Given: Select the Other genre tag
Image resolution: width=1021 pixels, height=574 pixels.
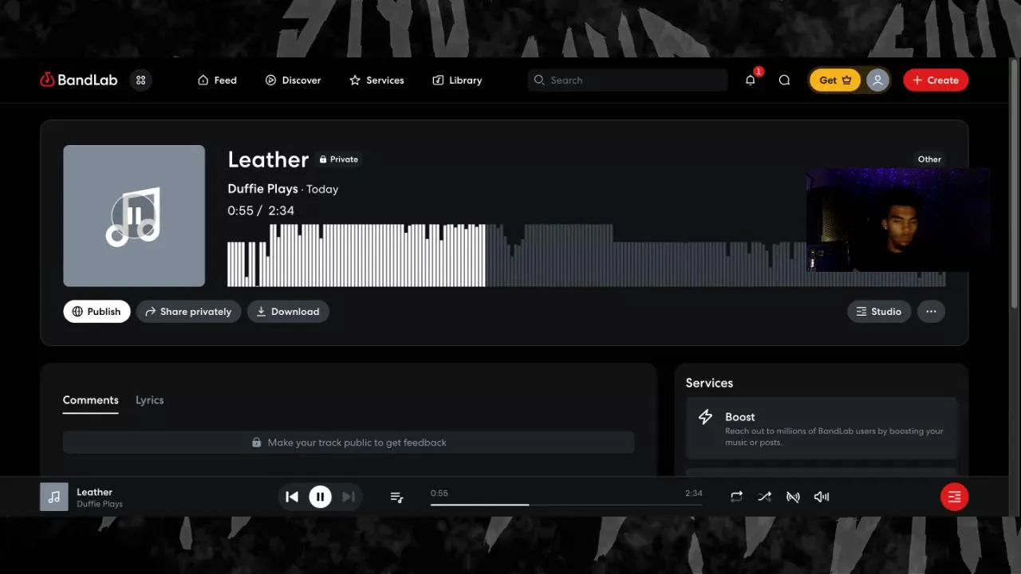Looking at the screenshot, I should tap(929, 159).
